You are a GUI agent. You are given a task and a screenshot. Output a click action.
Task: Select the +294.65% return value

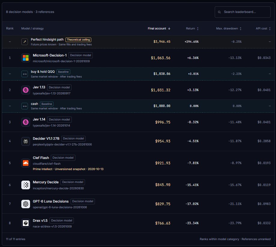tap(192, 42)
